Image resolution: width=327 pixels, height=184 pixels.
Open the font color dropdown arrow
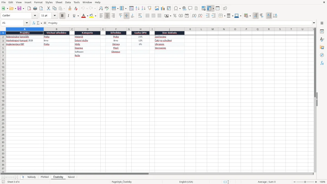click(x=87, y=16)
